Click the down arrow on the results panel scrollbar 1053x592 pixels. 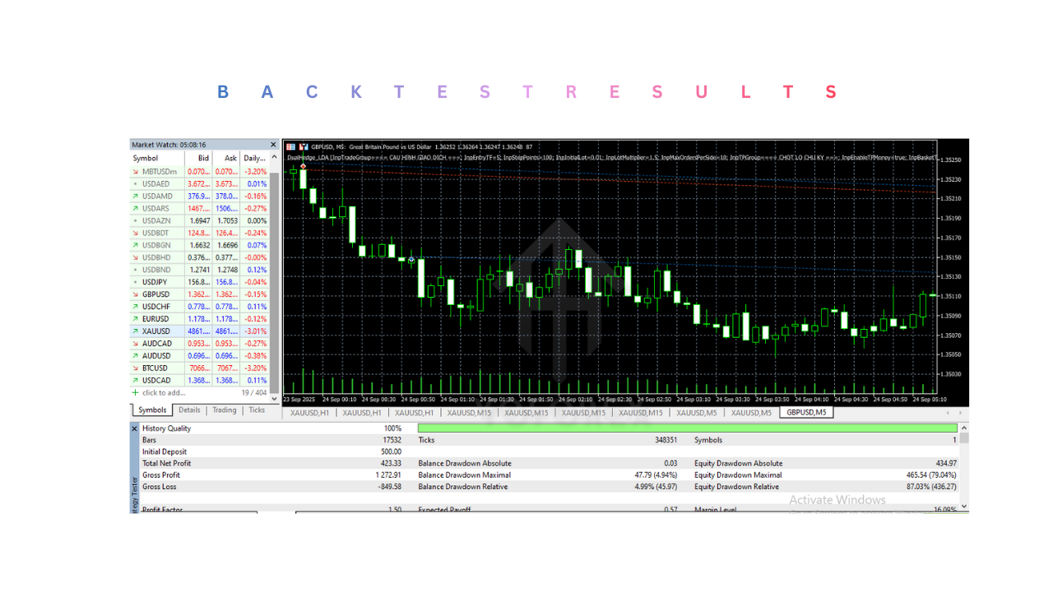click(963, 505)
